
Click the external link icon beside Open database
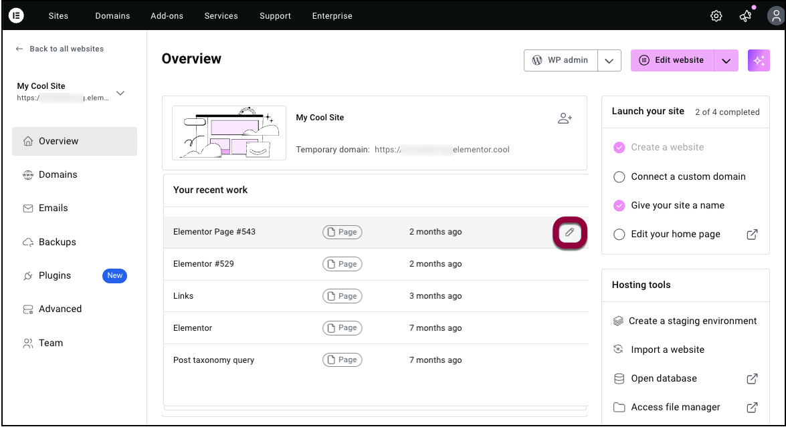[752, 379]
